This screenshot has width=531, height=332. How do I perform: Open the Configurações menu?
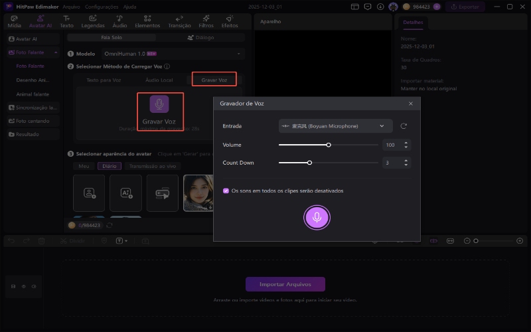click(102, 7)
